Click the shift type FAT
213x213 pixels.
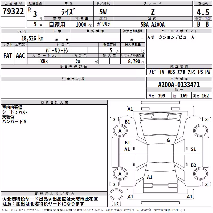pos(8,56)
